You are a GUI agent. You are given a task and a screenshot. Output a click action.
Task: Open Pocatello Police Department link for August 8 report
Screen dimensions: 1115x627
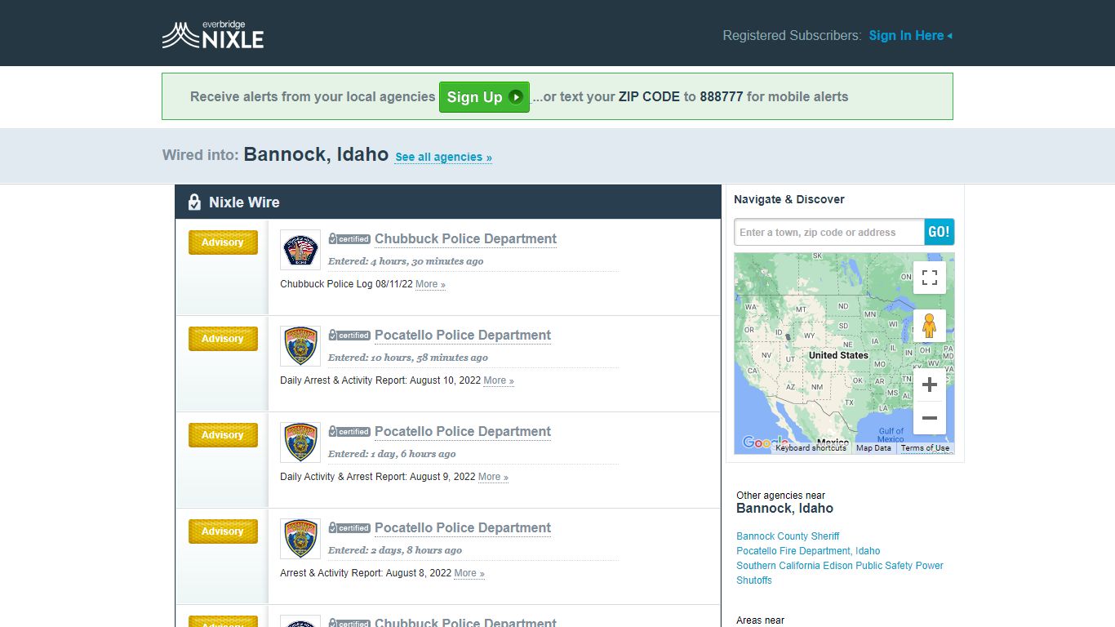[x=463, y=527]
